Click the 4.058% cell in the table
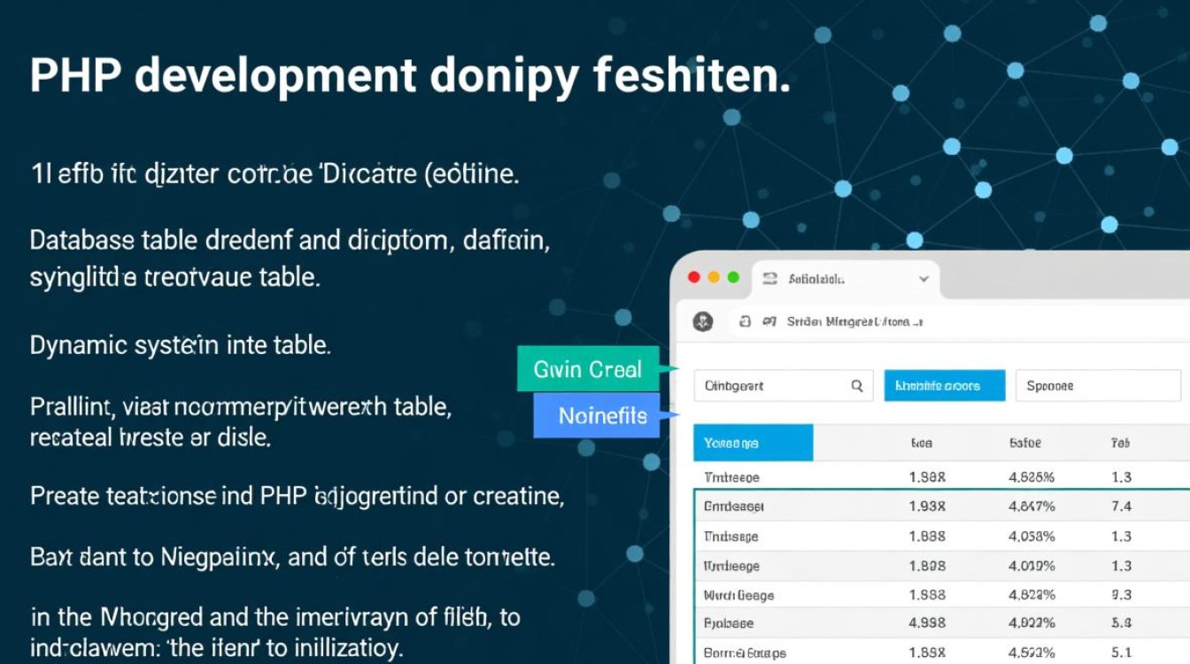The image size is (1190, 664). [x=1032, y=537]
